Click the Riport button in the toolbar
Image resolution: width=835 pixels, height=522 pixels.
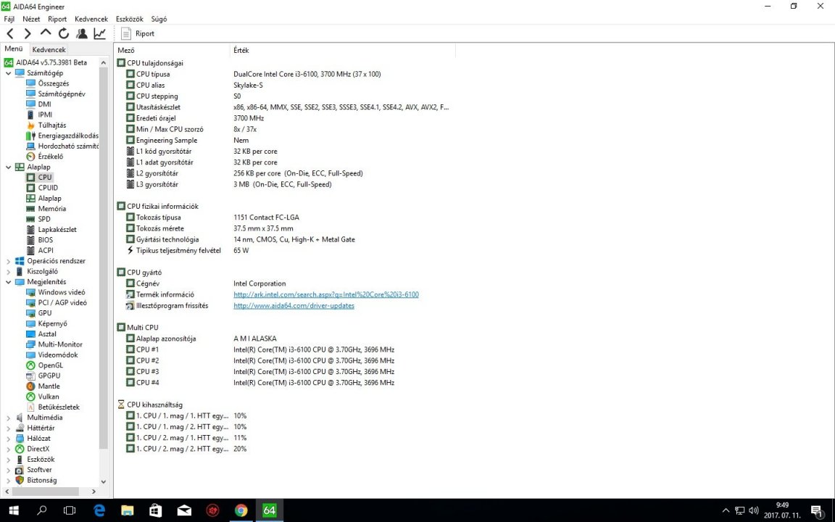tap(138, 33)
